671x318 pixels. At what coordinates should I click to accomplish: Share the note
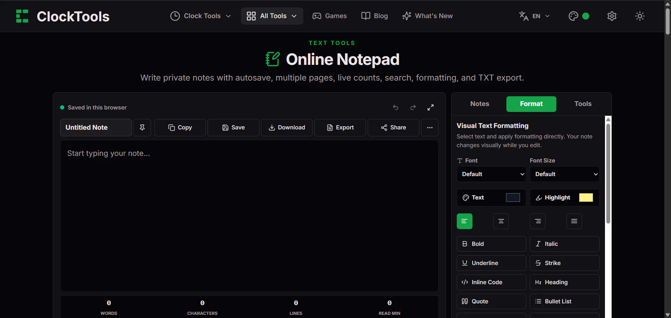[394, 128]
